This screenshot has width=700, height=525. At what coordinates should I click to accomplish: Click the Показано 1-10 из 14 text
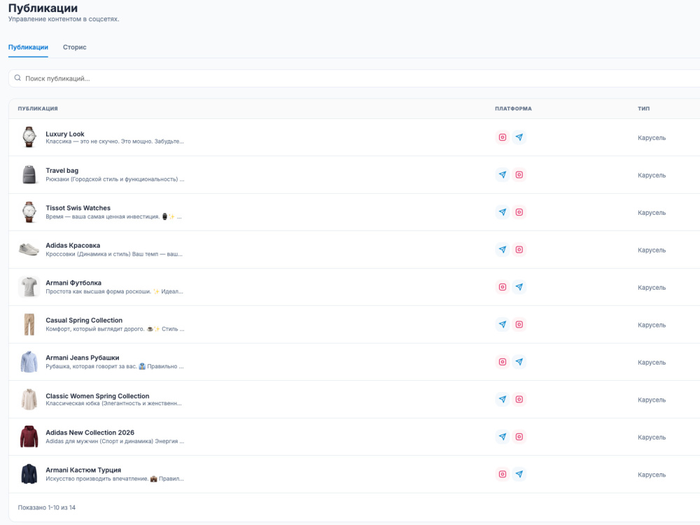tap(47, 507)
